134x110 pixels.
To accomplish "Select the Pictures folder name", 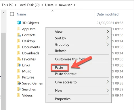I will tap(28, 77).
